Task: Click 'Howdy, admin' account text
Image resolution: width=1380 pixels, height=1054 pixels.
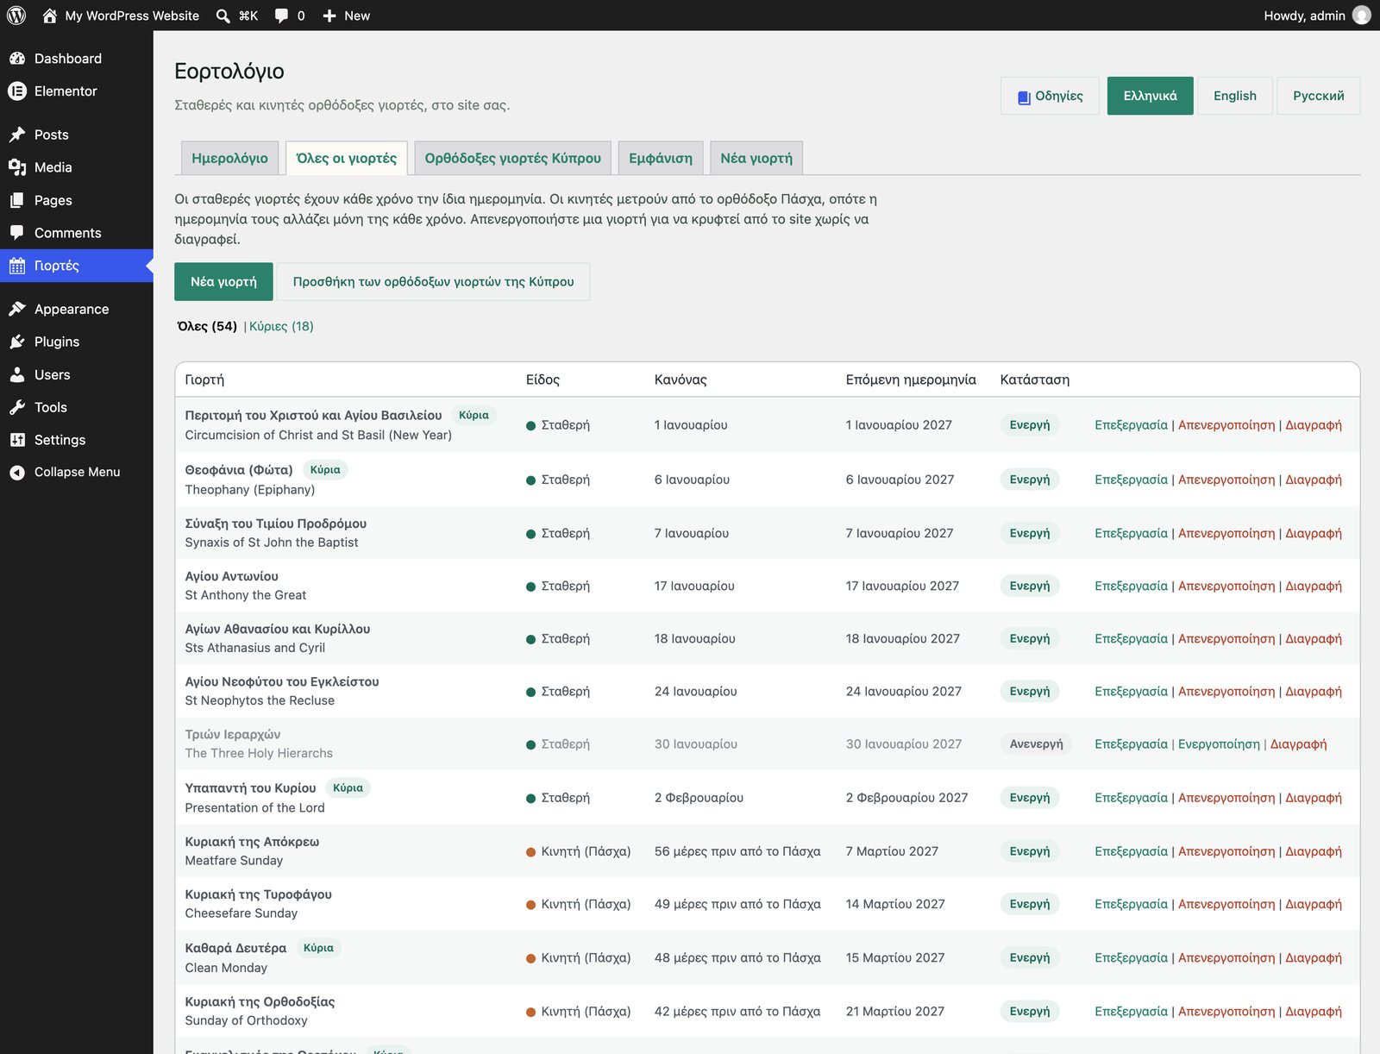Action: click(x=1304, y=16)
